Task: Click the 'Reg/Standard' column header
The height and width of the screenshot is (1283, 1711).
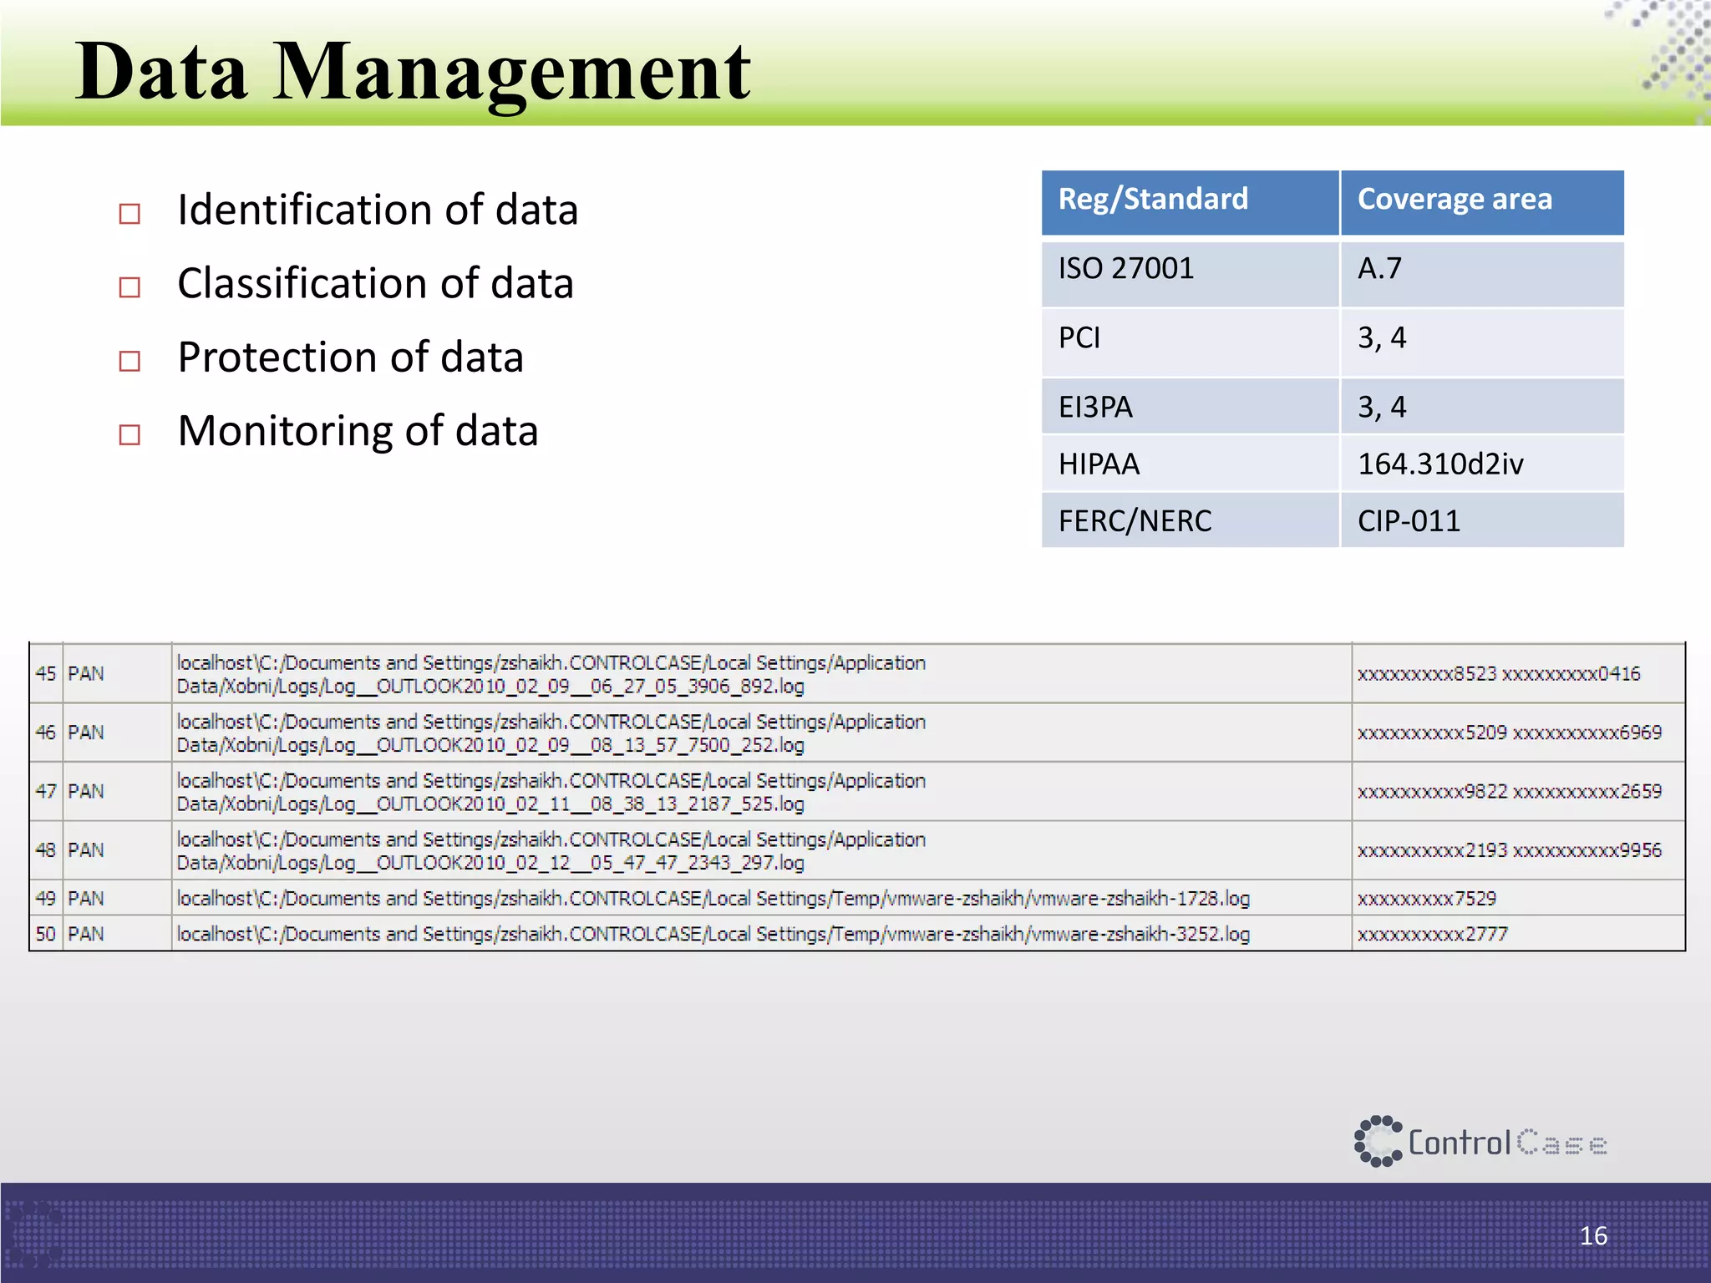Action: (1191, 202)
